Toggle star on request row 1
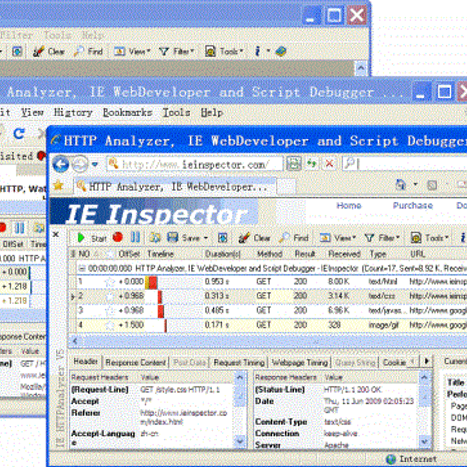 click(110, 282)
